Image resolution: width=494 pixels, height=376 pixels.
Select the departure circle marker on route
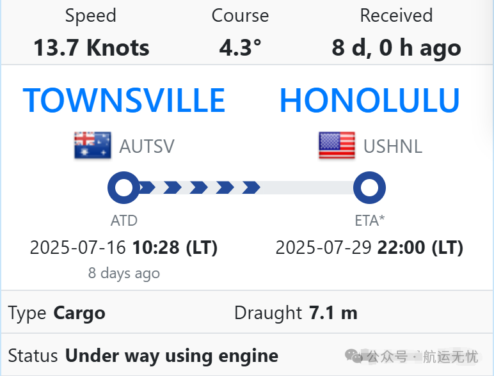click(124, 188)
